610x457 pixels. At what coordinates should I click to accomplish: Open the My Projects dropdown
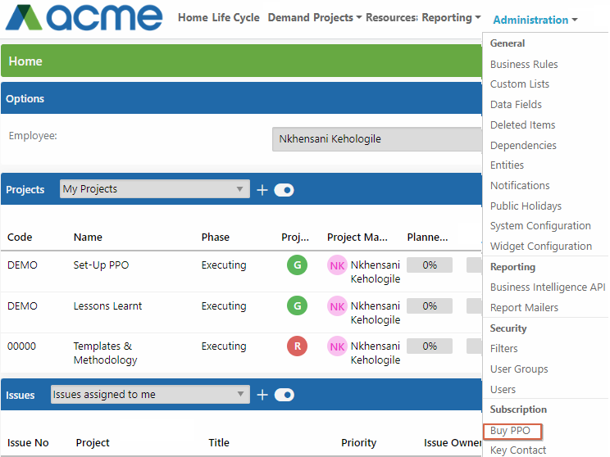pos(155,189)
